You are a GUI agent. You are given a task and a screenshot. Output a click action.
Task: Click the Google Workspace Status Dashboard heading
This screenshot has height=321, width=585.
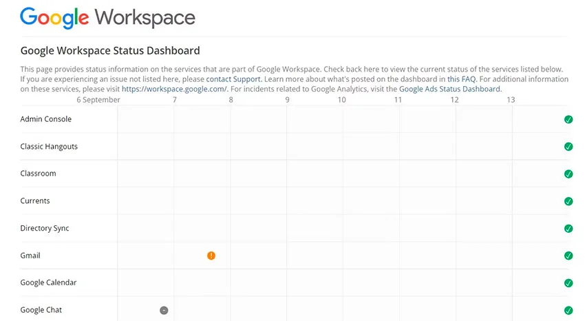tap(110, 51)
